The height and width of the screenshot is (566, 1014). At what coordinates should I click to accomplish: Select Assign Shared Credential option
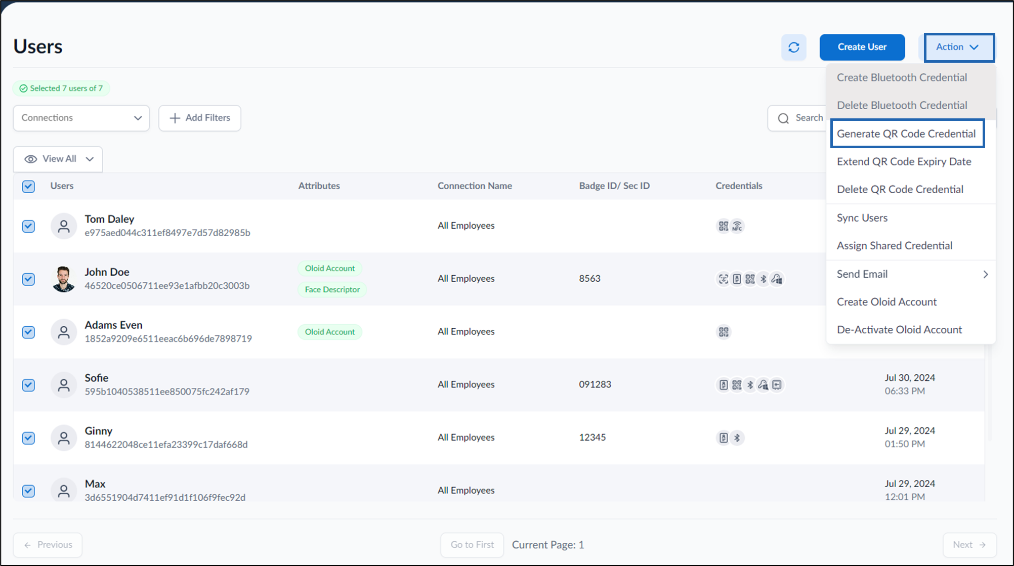point(911,245)
